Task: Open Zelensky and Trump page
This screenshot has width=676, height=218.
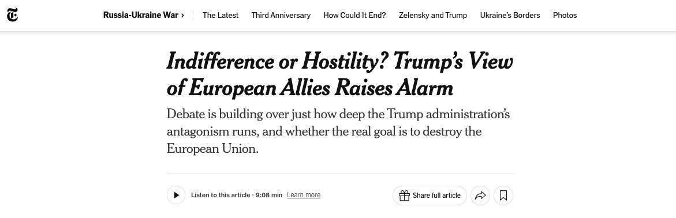Action: coord(433,15)
